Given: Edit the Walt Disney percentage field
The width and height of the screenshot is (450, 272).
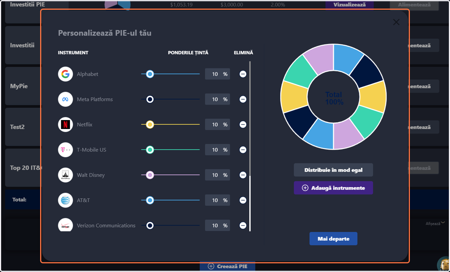Looking at the screenshot, I should (x=217, y=175).
